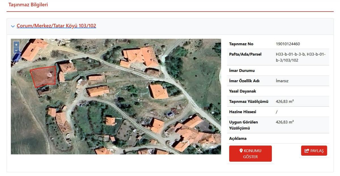
Task: Click the red-outlined parcel on the map
Action: pos(44,77)
